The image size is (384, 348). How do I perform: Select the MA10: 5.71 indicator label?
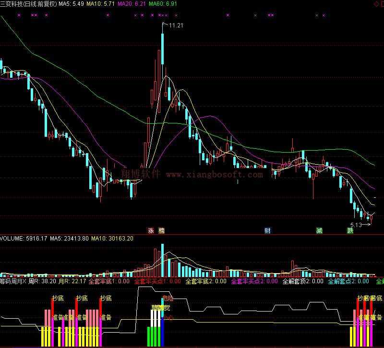pyautogui.click(x=100, y=4)
